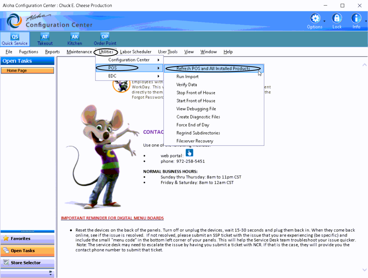368x278 pixels.
Task: Switch to the Kitchen AK product
Action: click(x=75, y=39)
